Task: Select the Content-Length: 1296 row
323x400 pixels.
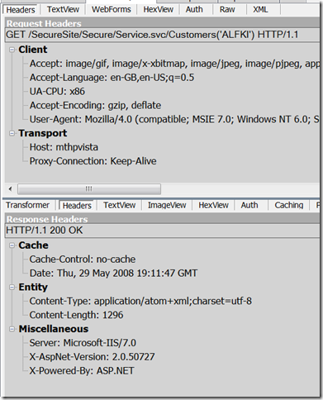Action: (76, 315)
